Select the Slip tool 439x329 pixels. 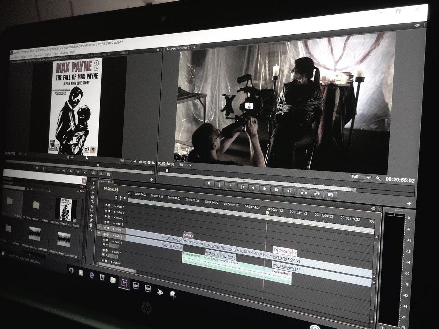point(91,211)
